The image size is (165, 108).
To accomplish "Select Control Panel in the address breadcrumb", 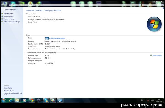I will (x=17, y=5).
